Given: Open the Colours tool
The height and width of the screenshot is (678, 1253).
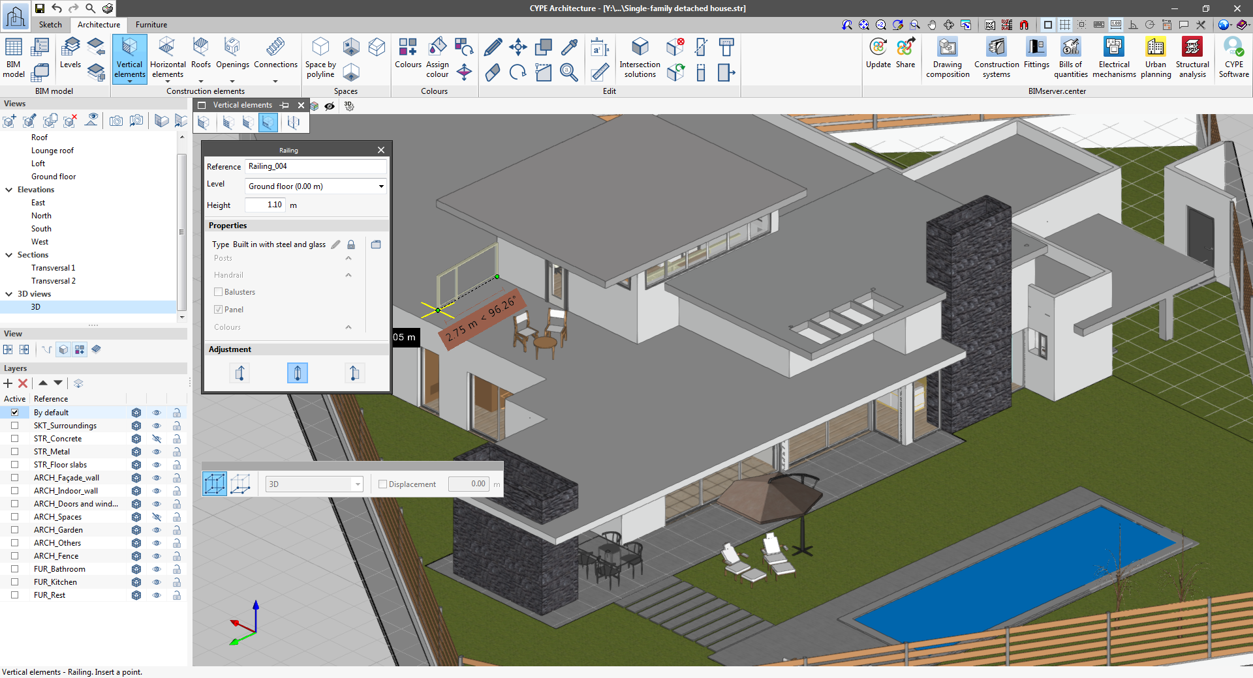Looking at the screenshot, I should [x=408, y=53].
